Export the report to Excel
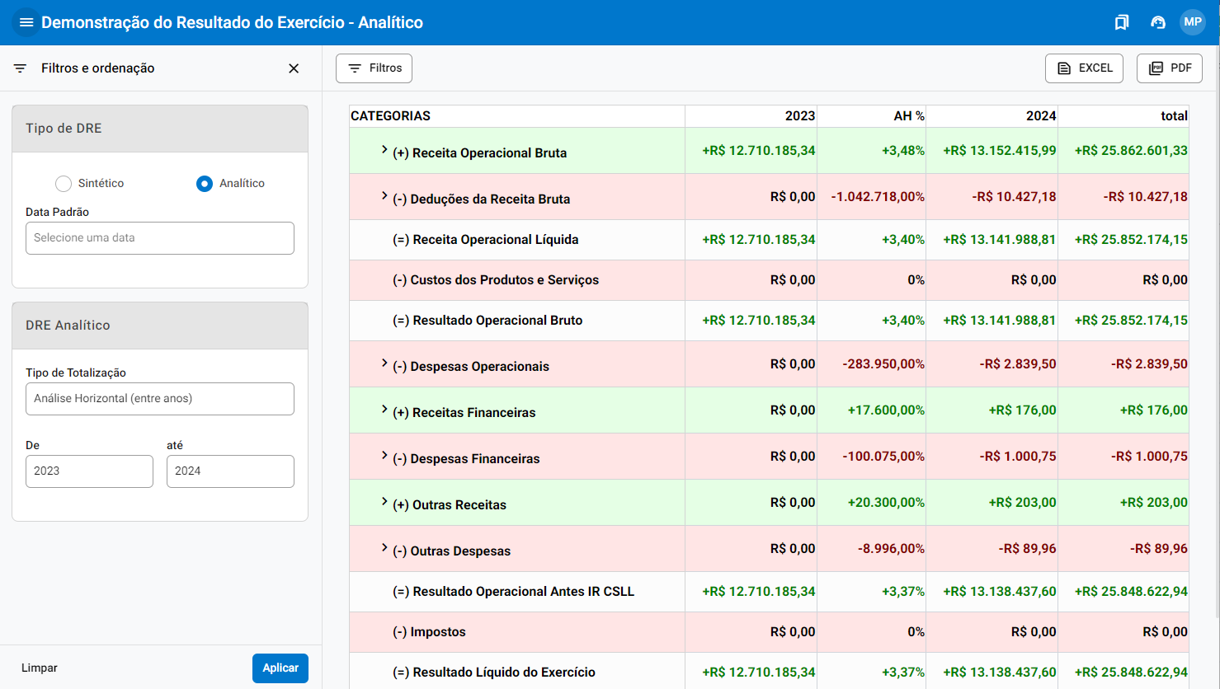 pyautogui.click(x=1084, y=68)
